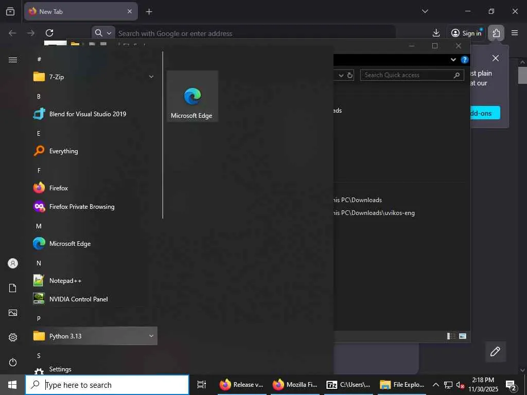Open the Action Center notifications
Image resolution: width=527 pixels, height=395 pixels.
tap(511, 386)
